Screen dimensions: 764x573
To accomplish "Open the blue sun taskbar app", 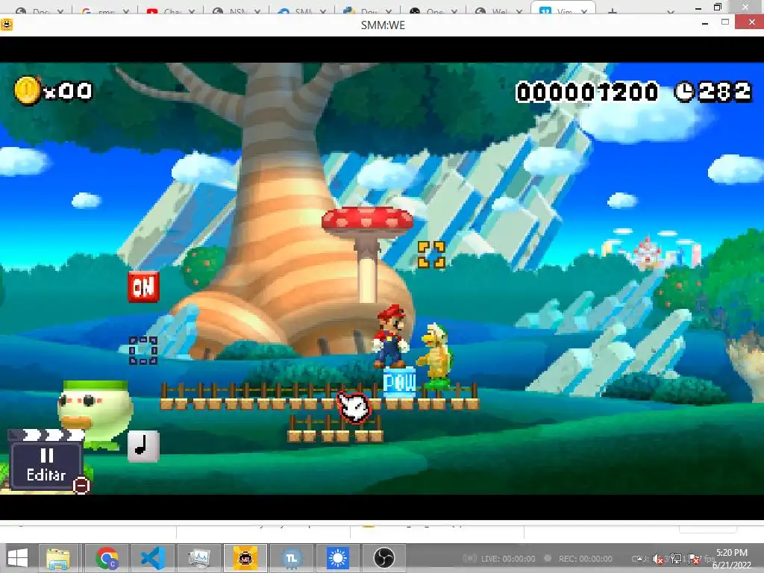I will point(338,558).
